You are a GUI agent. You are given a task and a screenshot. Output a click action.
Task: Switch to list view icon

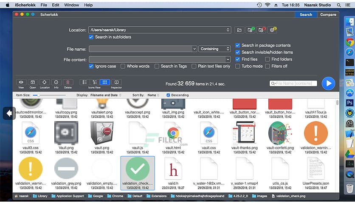tap(85, 83)
